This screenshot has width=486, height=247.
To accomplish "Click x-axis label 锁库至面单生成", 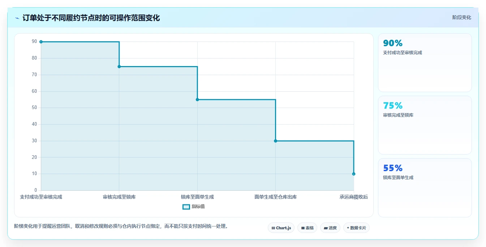I will pyautogui.click(x=197, y=197).
